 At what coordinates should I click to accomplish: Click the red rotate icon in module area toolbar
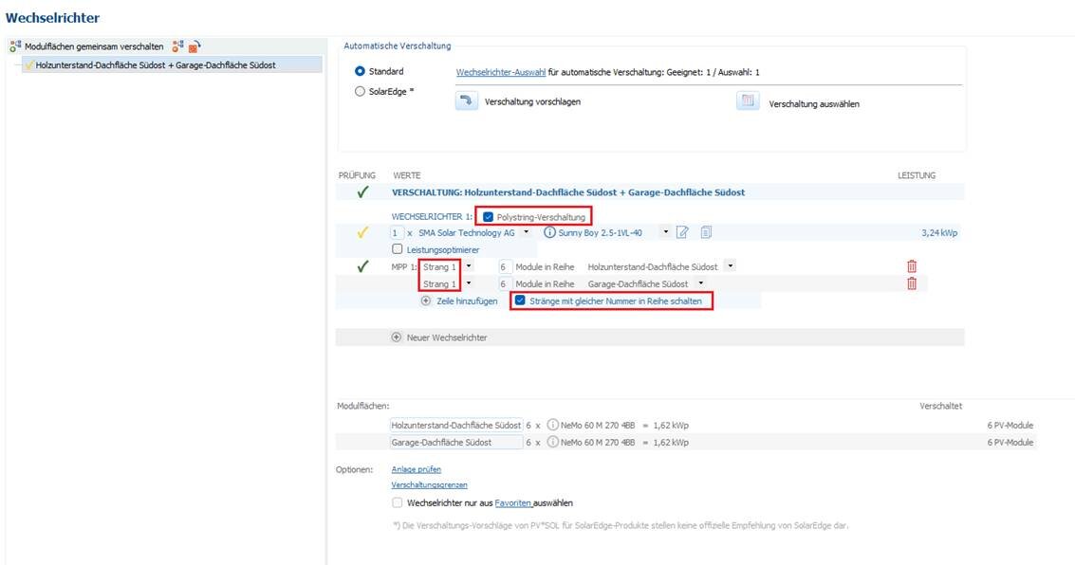click(194, 46)
